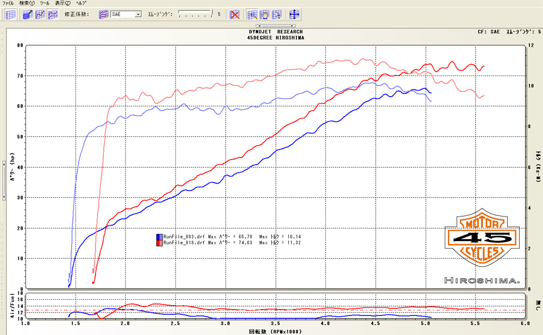The image size is (543, 335).
Task: Click the correction factor wavy lines icon
Action: click(x=104, y=15)
